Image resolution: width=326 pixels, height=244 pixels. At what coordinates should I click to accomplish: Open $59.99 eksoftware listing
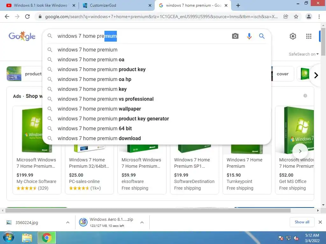coord(142,169)
